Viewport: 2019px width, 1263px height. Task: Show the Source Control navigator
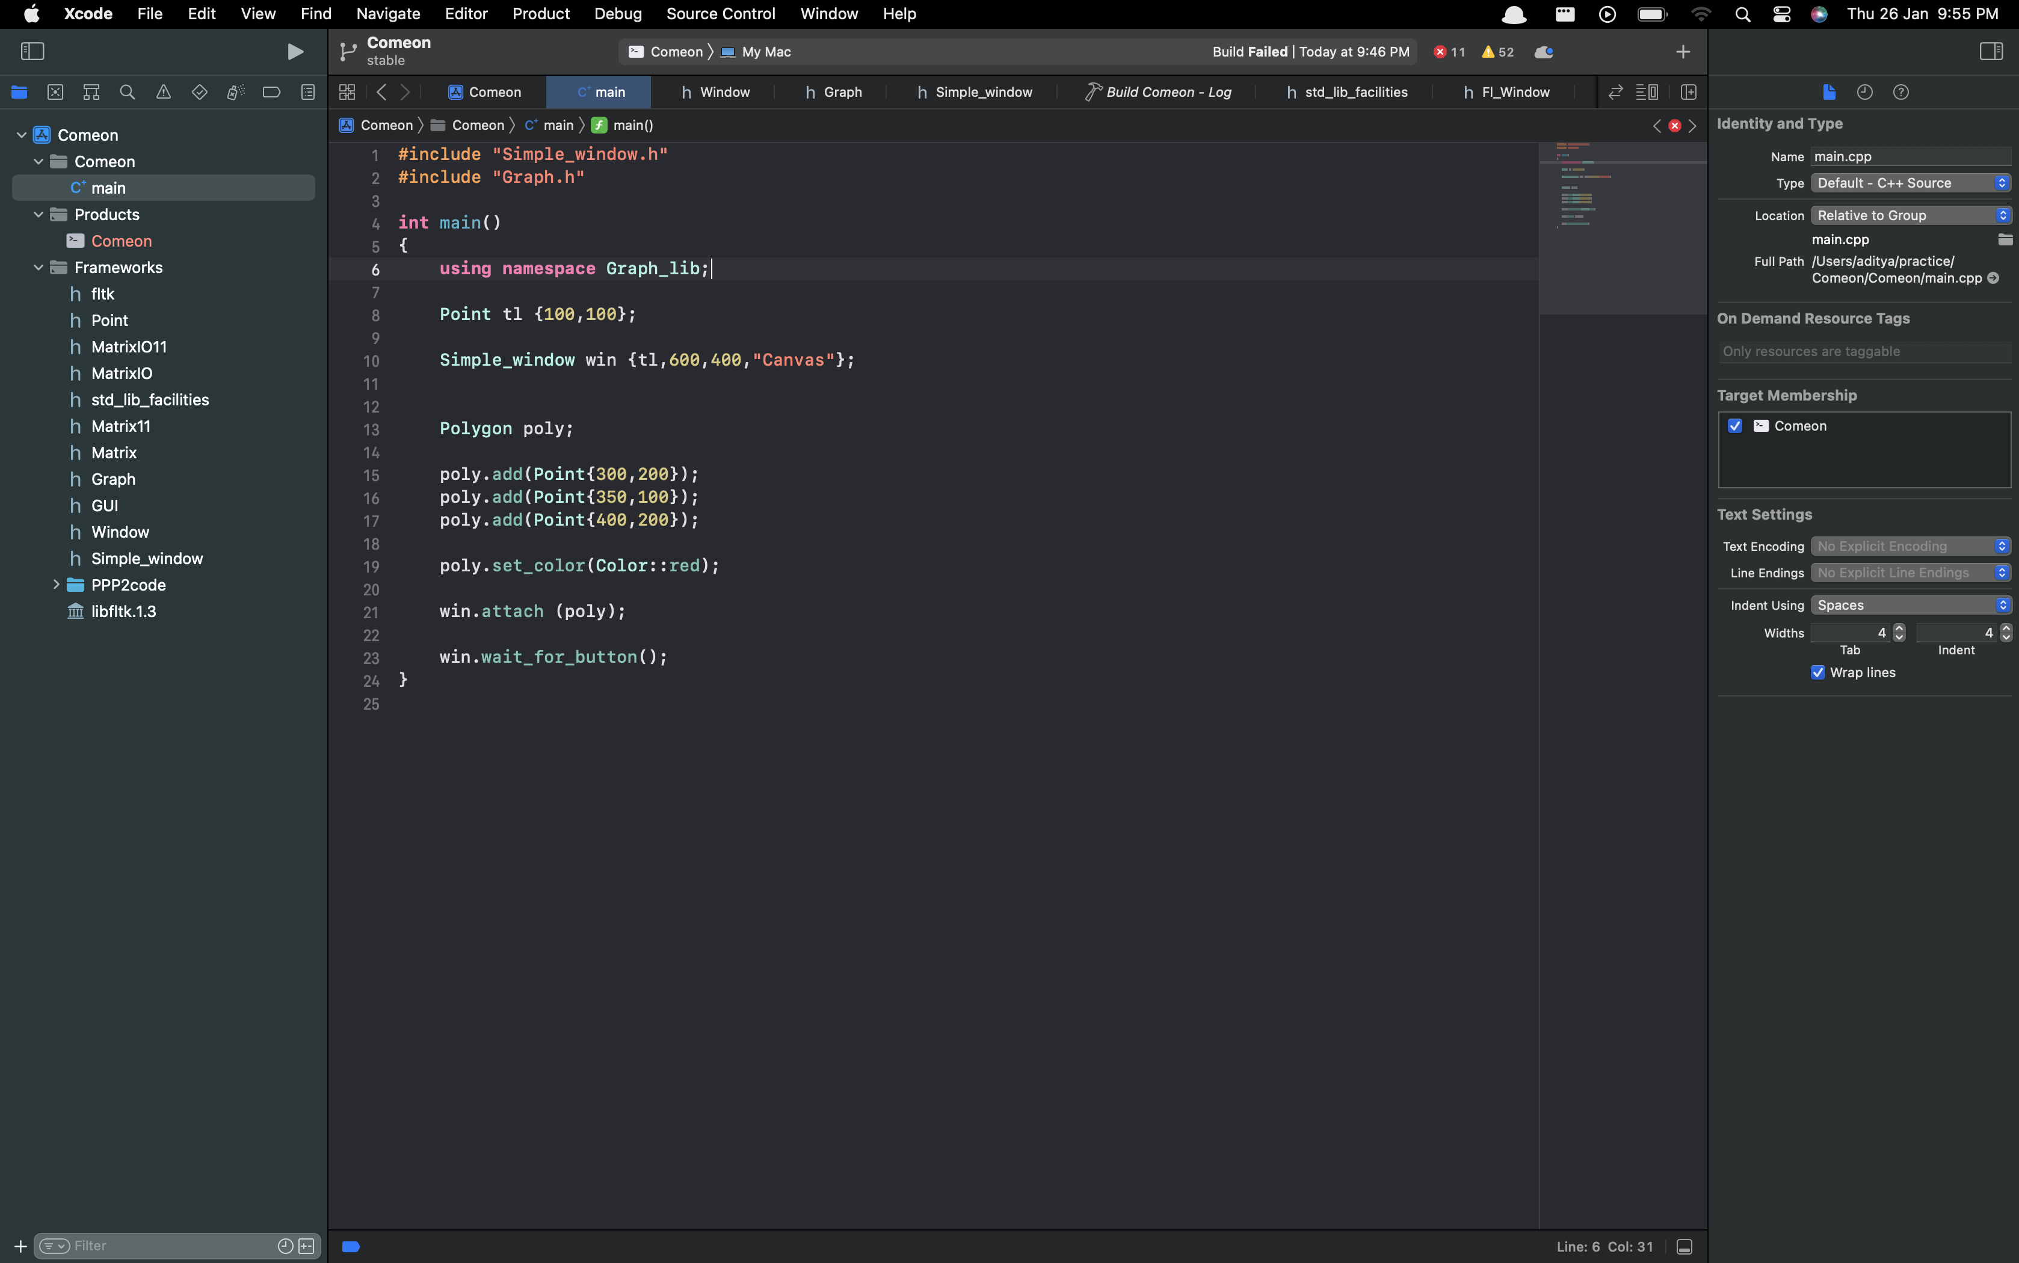click(55, 92)
